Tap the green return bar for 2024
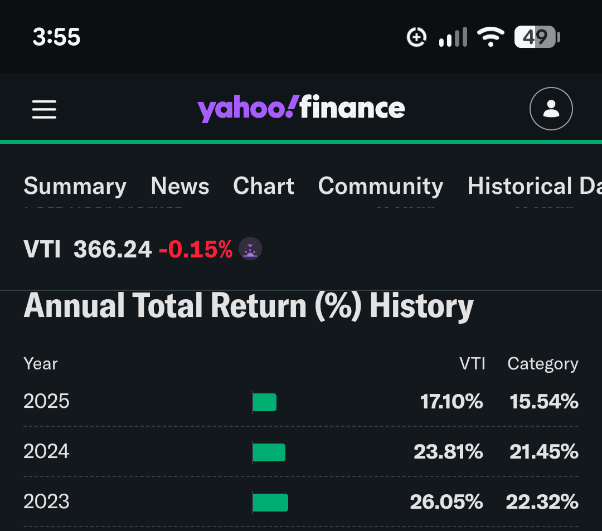The width and height of the screenshot is (602, 531). point(269,452)
